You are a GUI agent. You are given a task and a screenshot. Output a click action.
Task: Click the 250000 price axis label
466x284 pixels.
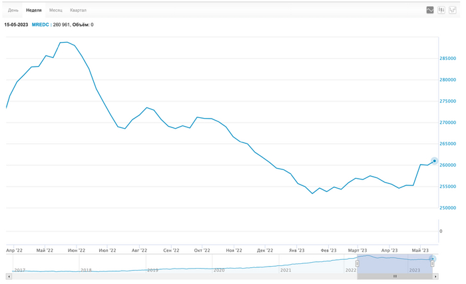coord(447,208)
